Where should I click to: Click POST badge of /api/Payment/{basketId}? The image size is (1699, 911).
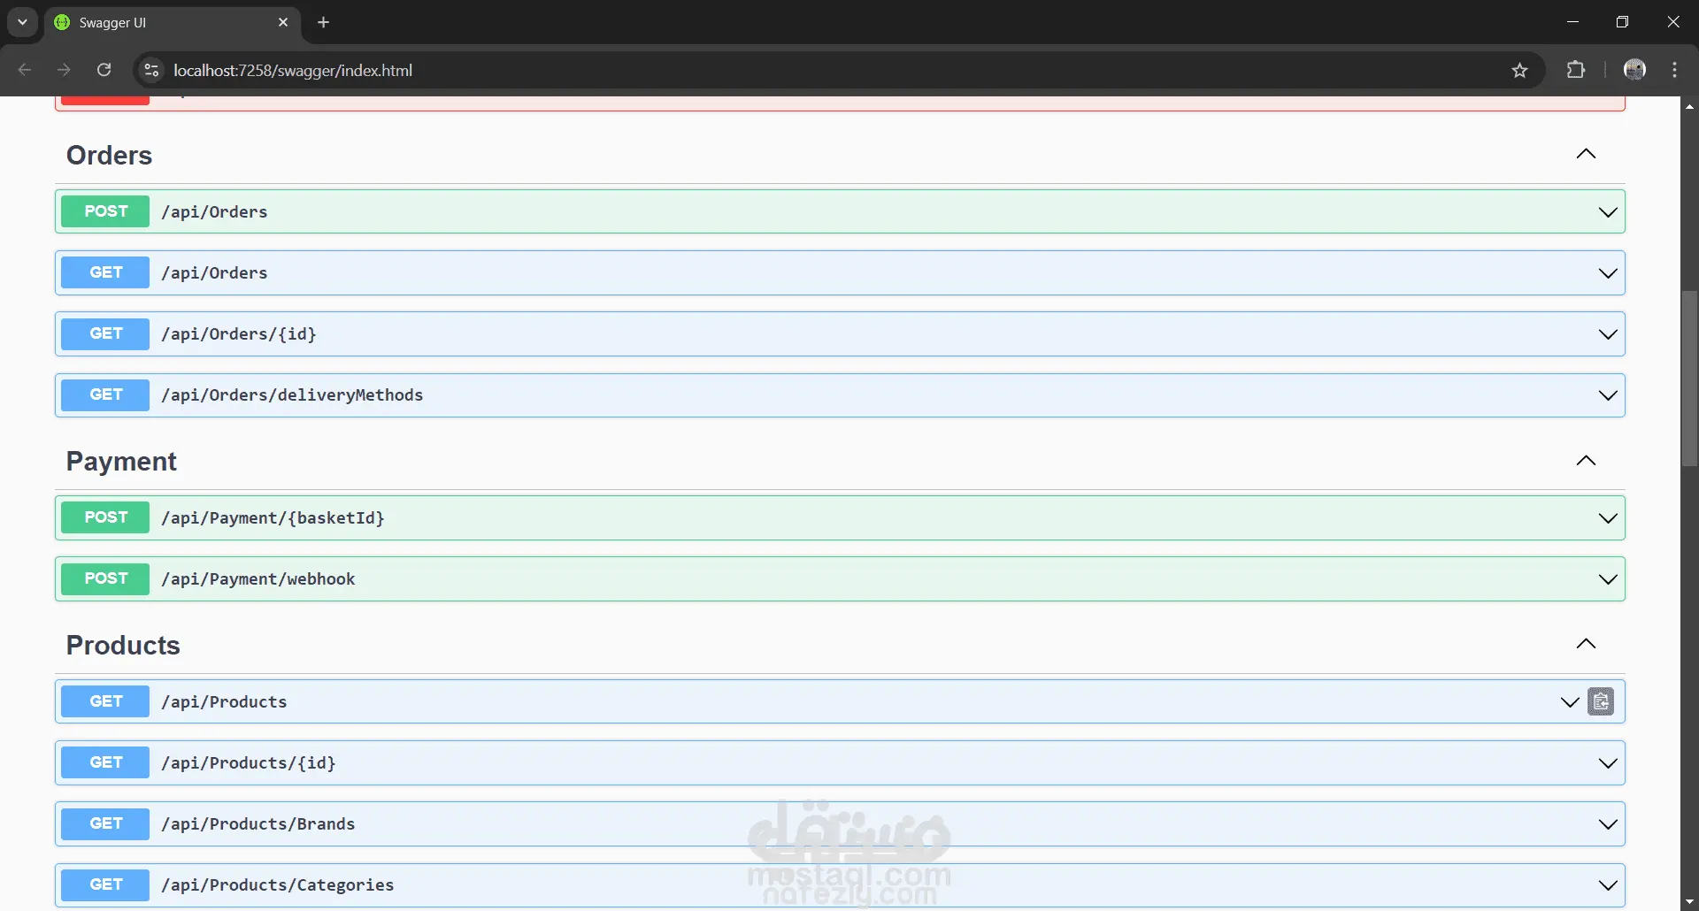tap(105, 517)
